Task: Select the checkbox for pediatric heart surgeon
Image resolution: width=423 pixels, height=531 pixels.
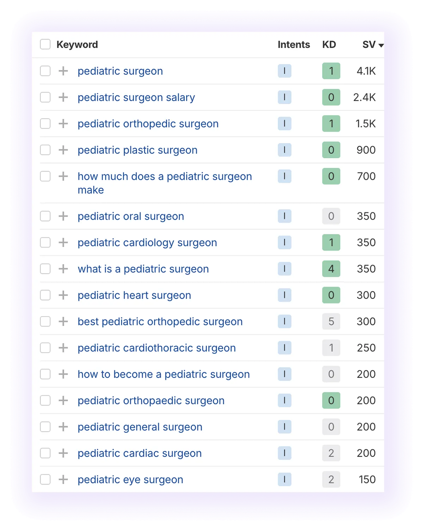Action: 45,295
